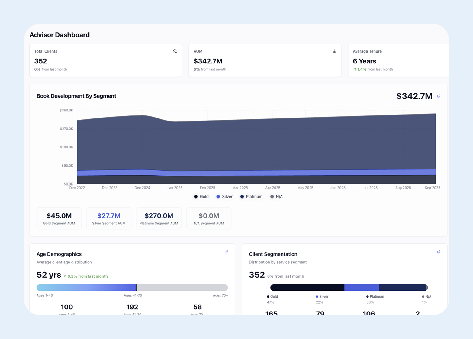Open Age Demographics external link icon

pyautogui.click(x=226, y=252)
